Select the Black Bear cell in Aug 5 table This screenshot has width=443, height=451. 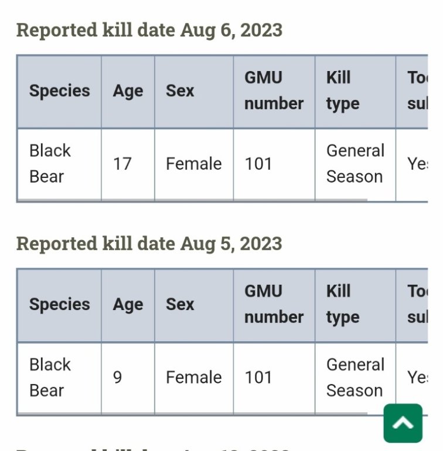(x=50, y=378)
